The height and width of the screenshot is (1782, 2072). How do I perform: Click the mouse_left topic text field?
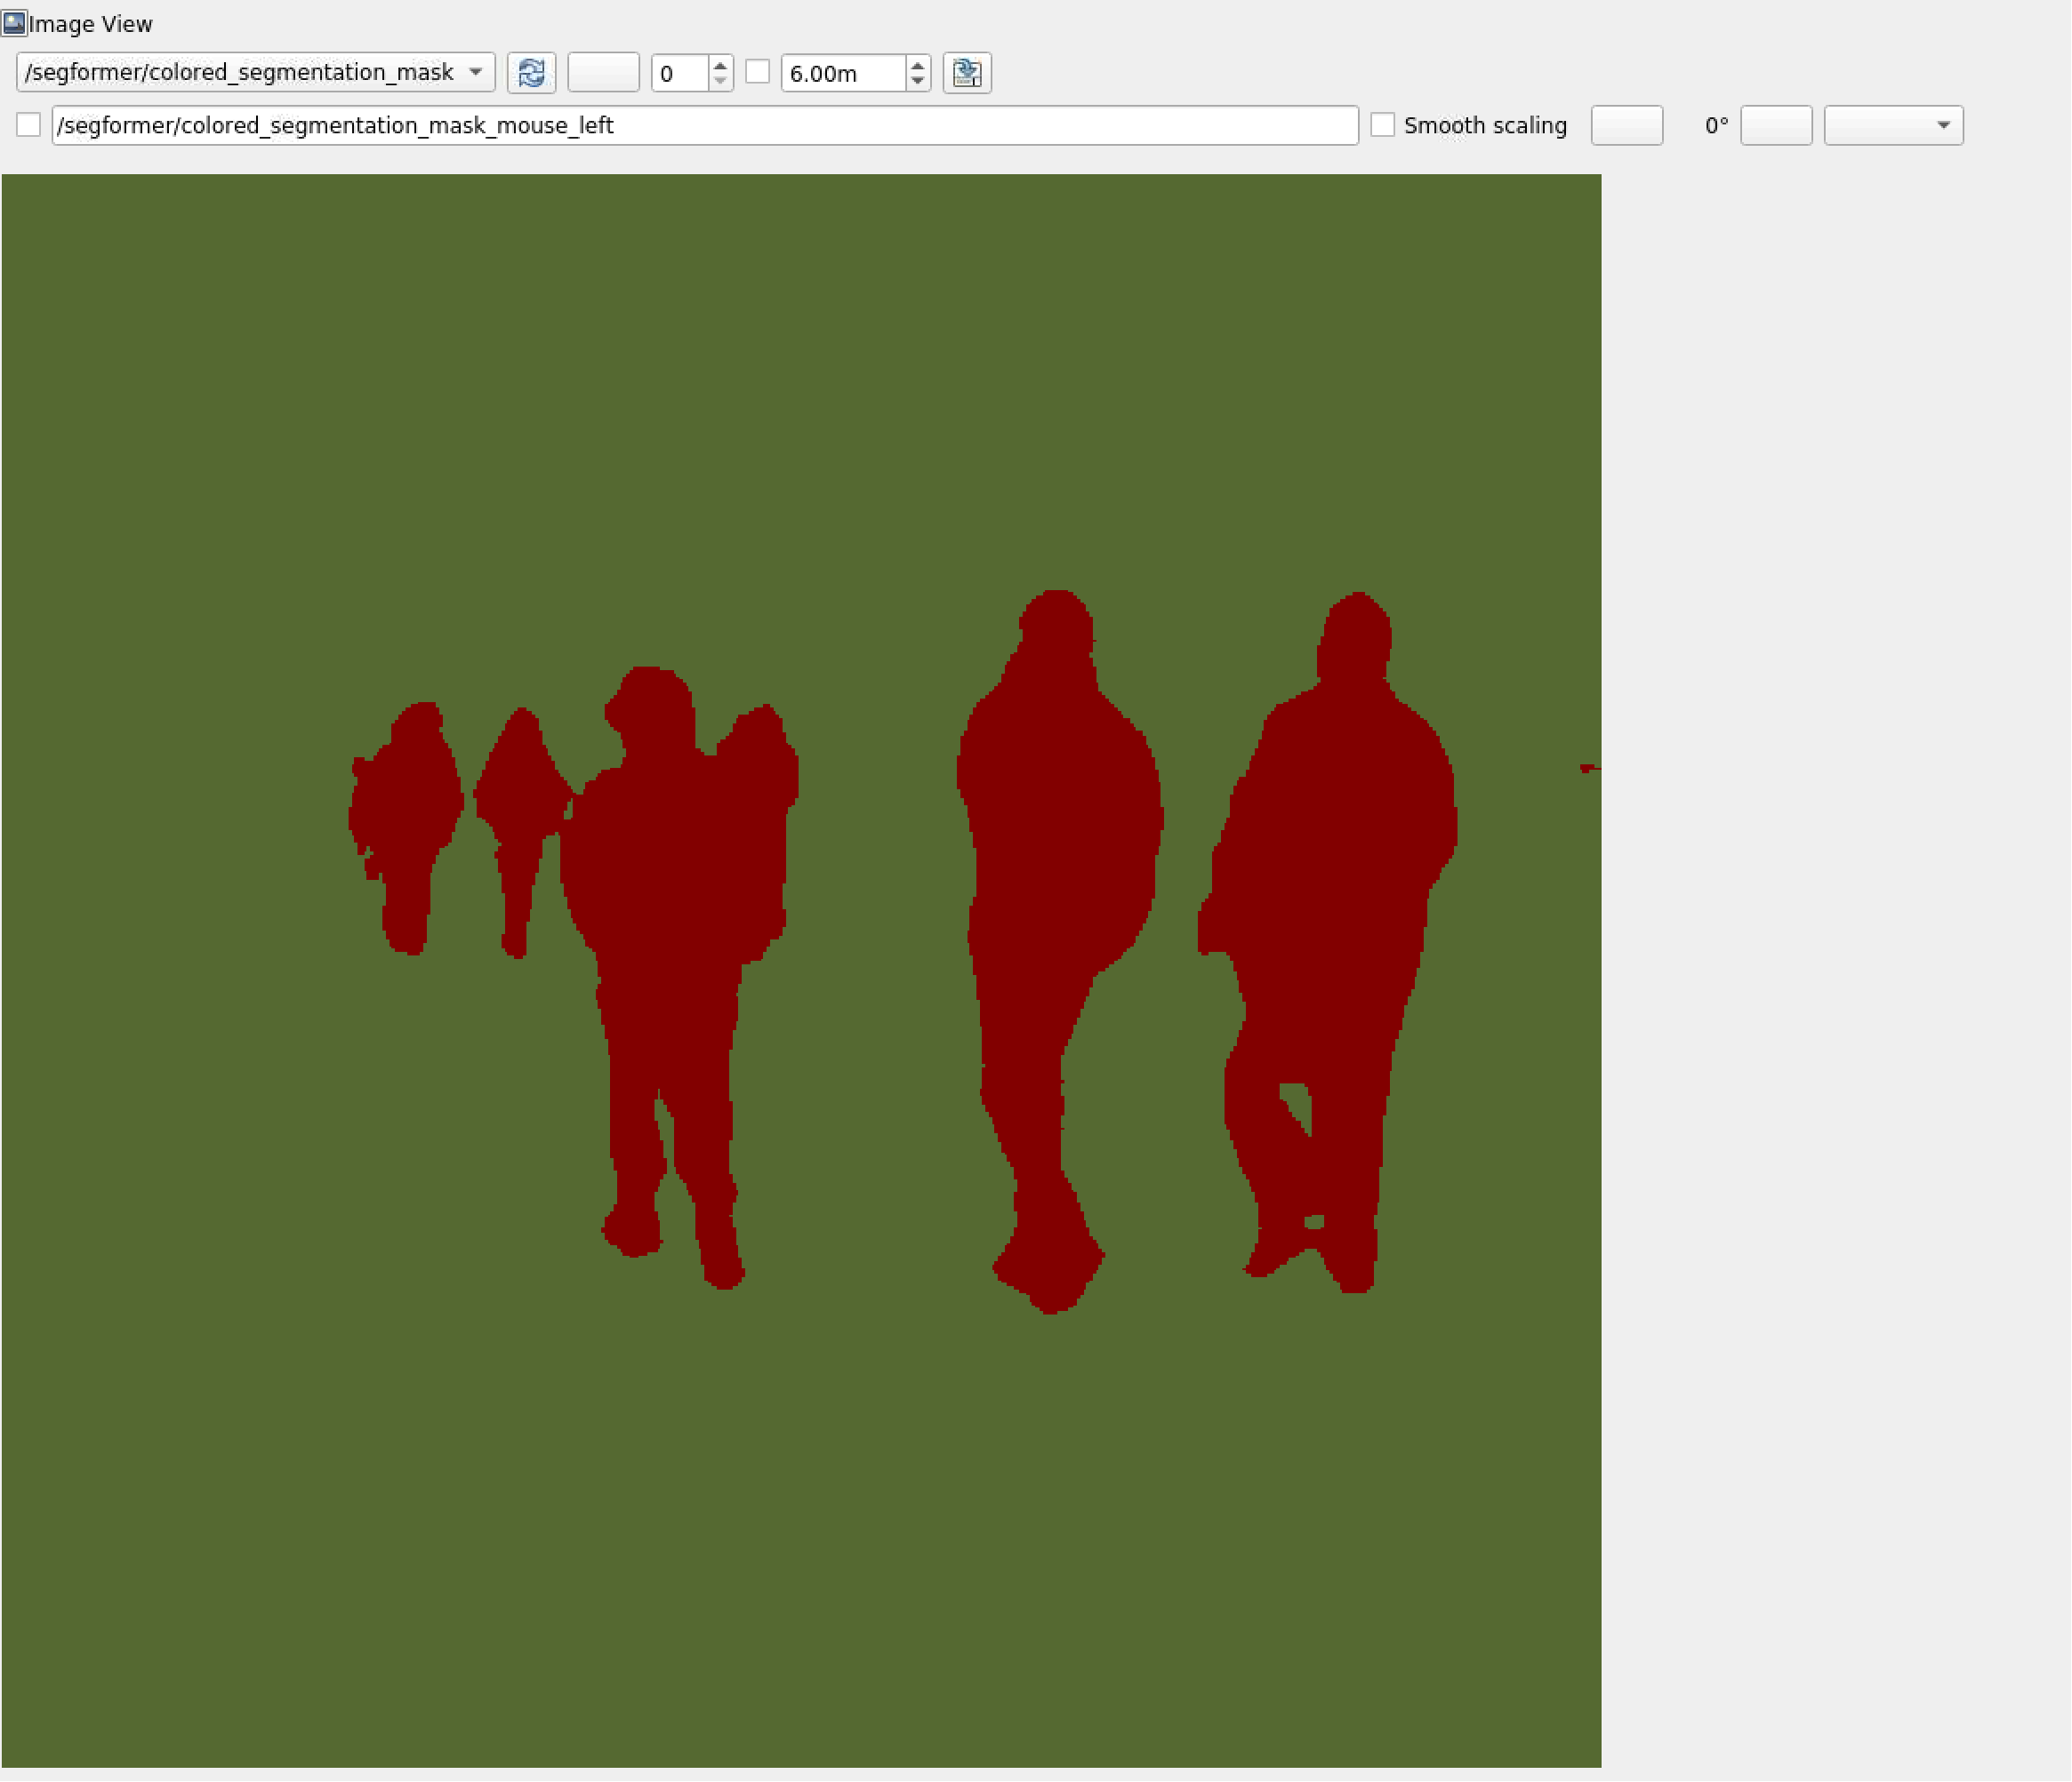704,125
